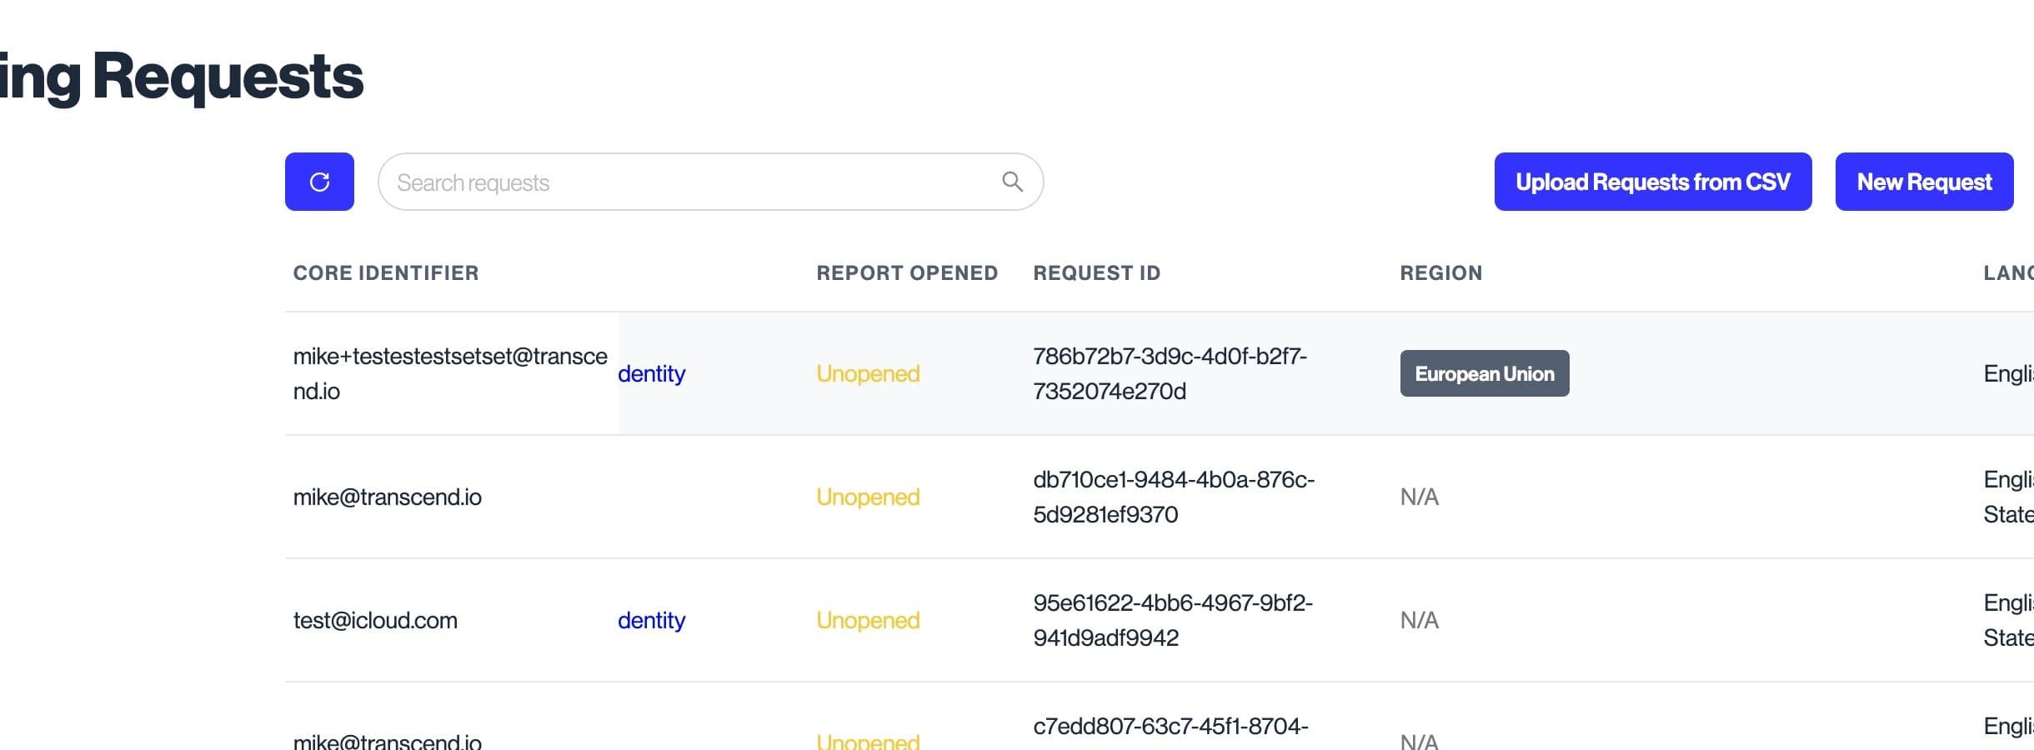Open the identity link in the test@icloud.com row
The height and width of the screenshot is (750, 2034).
652,620
